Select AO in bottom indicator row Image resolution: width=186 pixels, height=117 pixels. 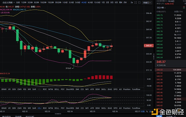point(120,108)
